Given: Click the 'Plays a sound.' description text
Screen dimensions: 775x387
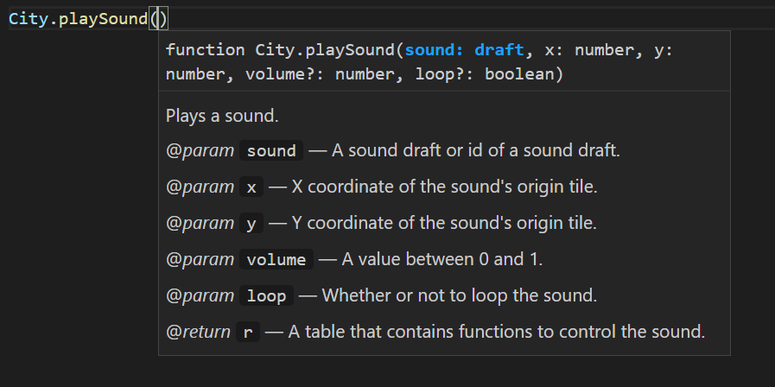Looking at the screenshot, I should coord(222,116).
